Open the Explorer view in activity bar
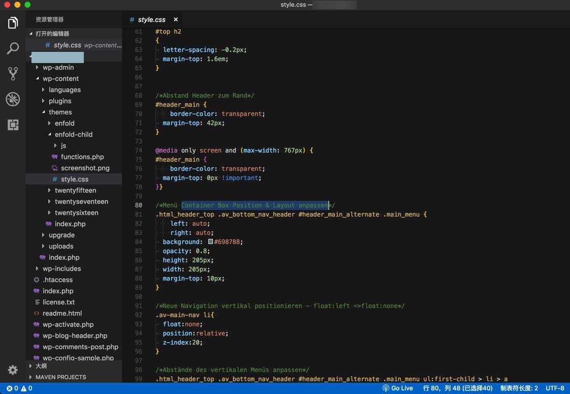 pos(13,23)
